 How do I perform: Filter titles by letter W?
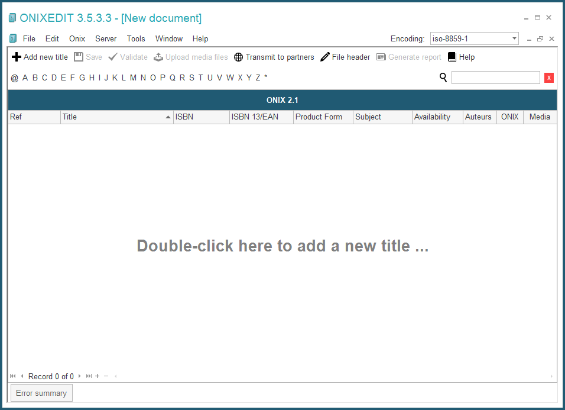(x=230, y=78)
